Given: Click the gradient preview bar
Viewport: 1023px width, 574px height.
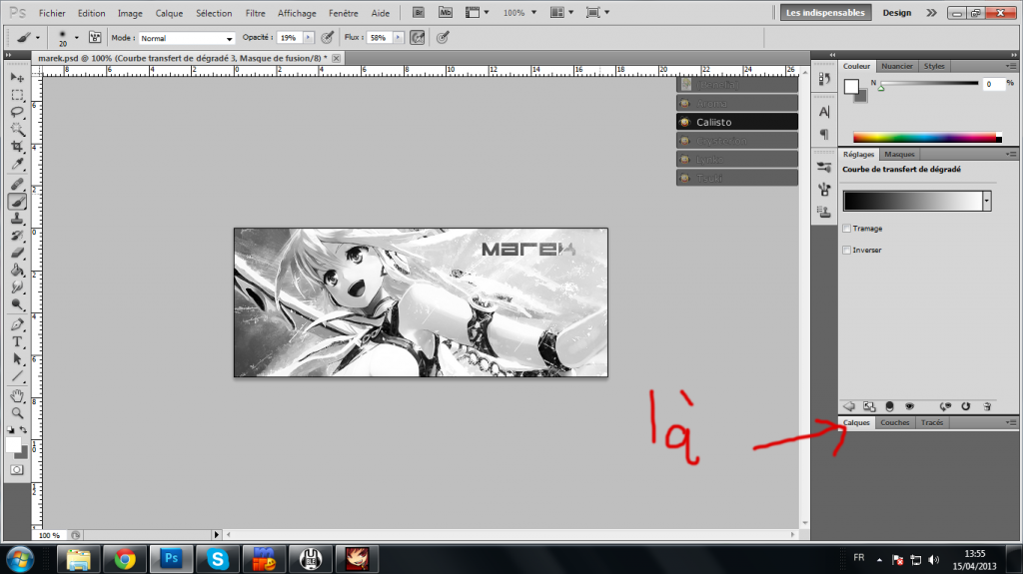Looking at the screenshot, I should [912, 201].
